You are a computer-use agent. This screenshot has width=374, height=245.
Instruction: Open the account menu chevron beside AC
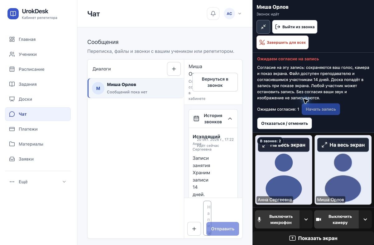point(240,14)
